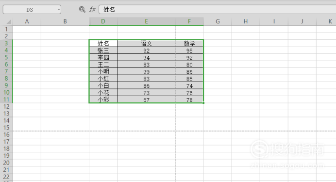Select column J header

tap(302, 21)
